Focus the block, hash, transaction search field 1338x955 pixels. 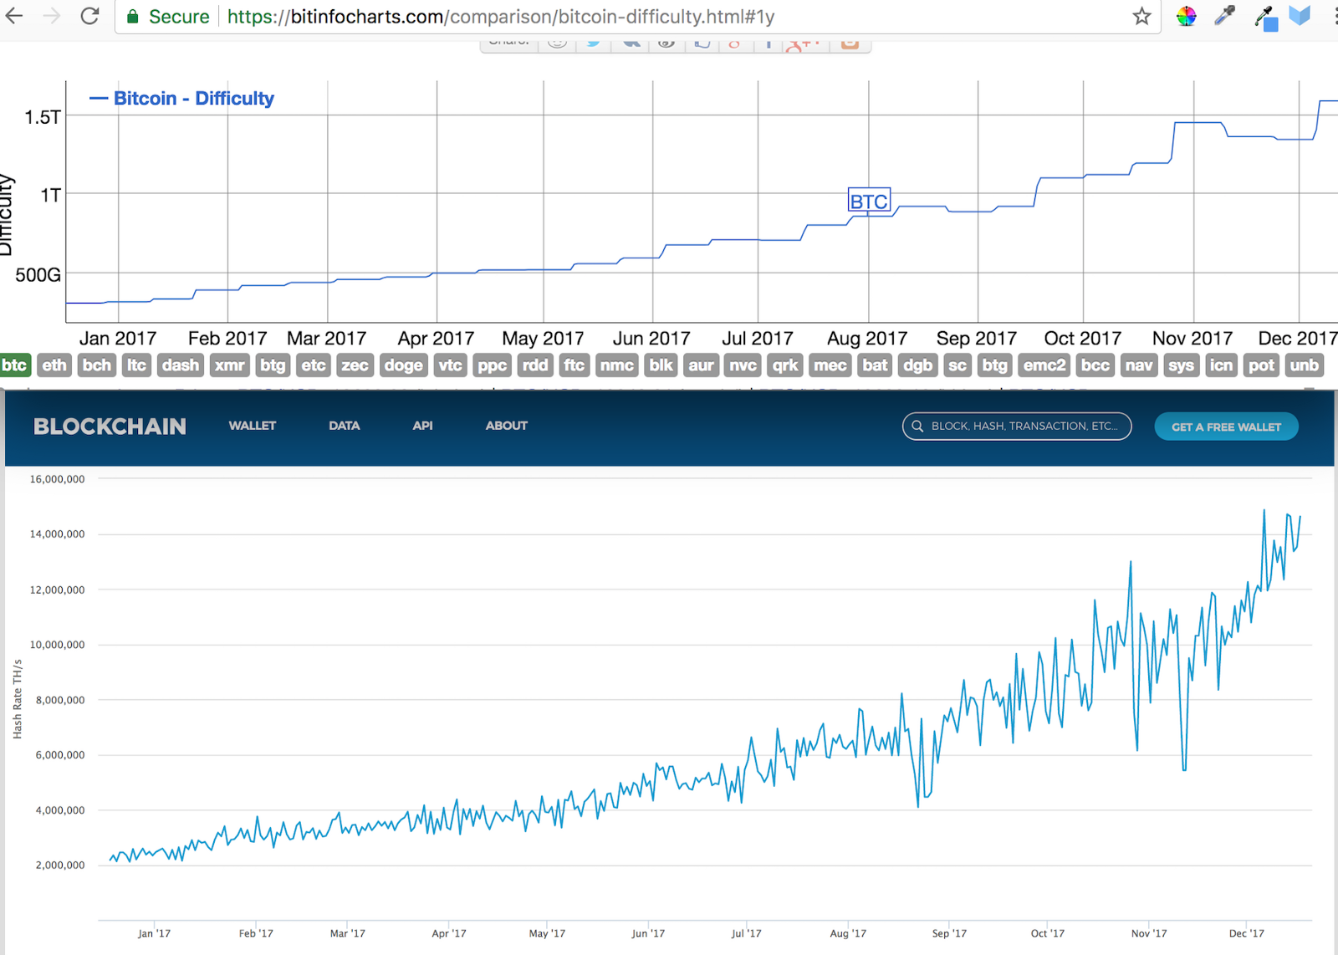[1024, 426]
